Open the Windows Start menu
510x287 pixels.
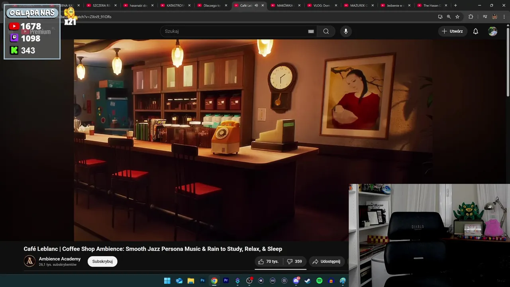[167, 281]
